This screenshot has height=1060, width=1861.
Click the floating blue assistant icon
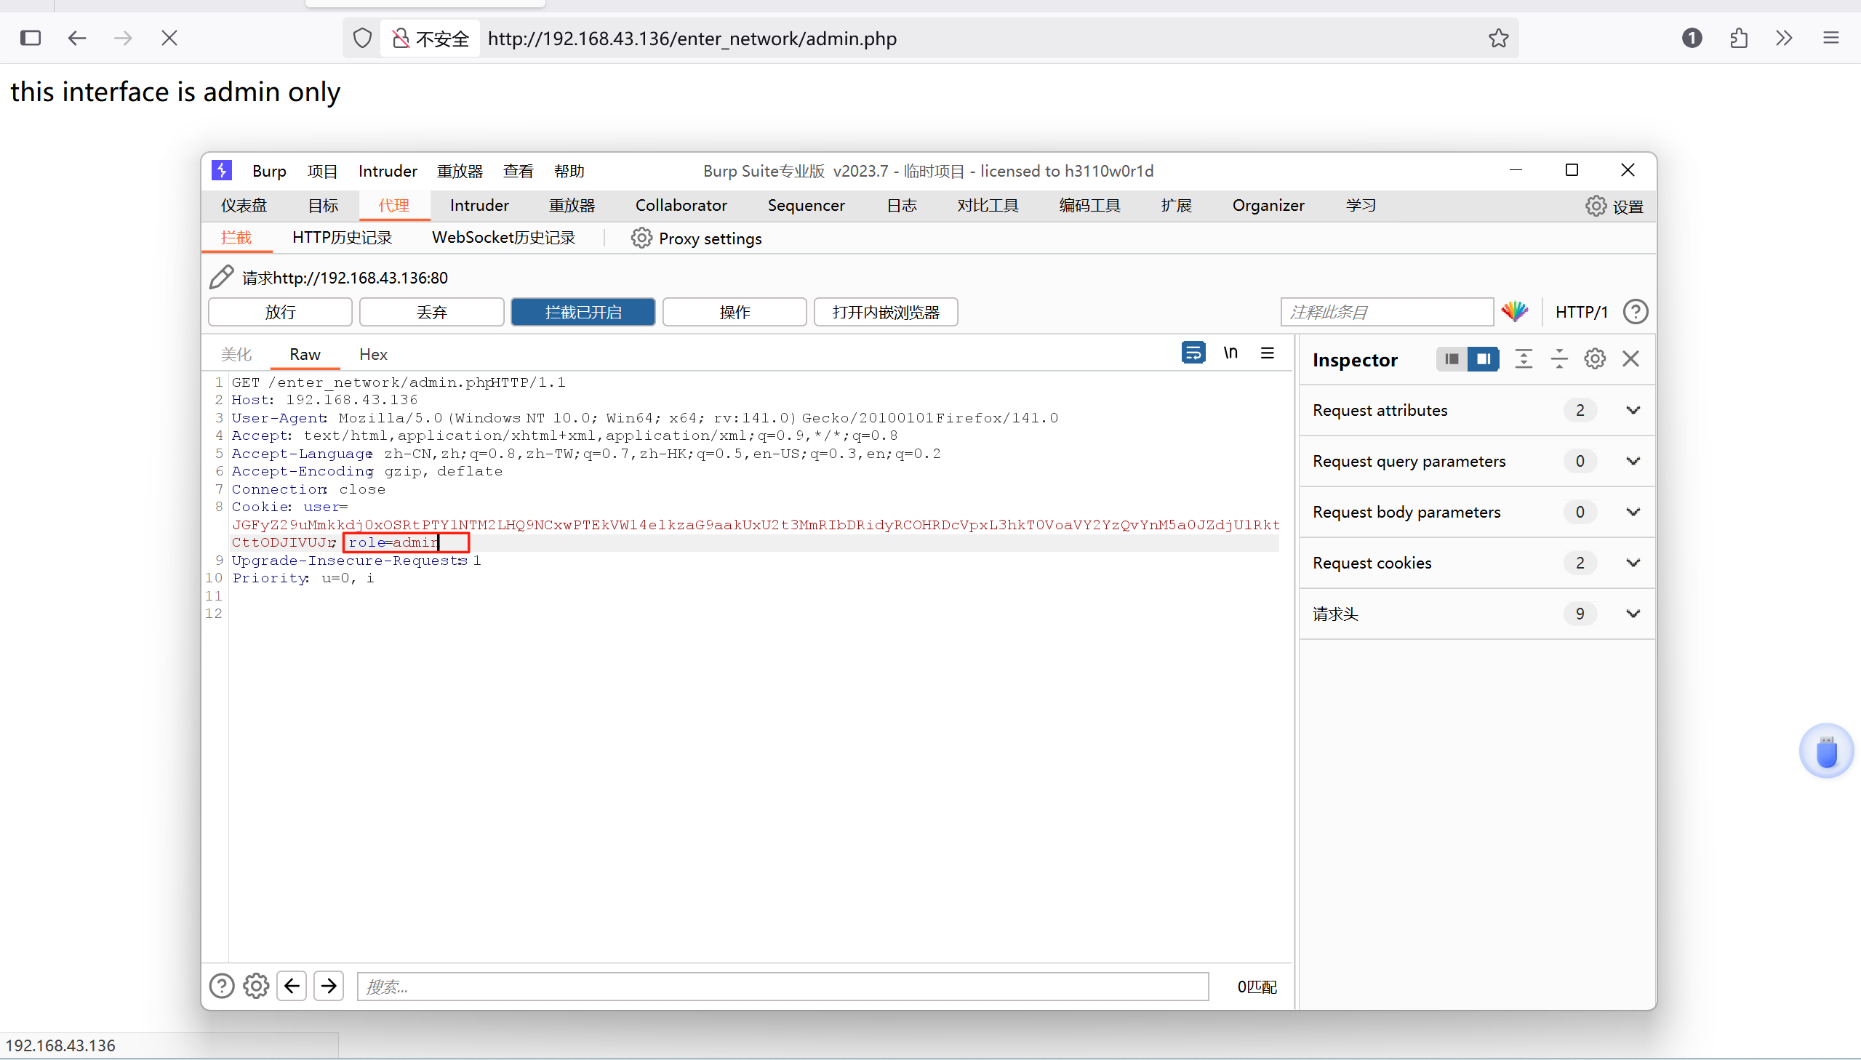[x=1826, y=750]
